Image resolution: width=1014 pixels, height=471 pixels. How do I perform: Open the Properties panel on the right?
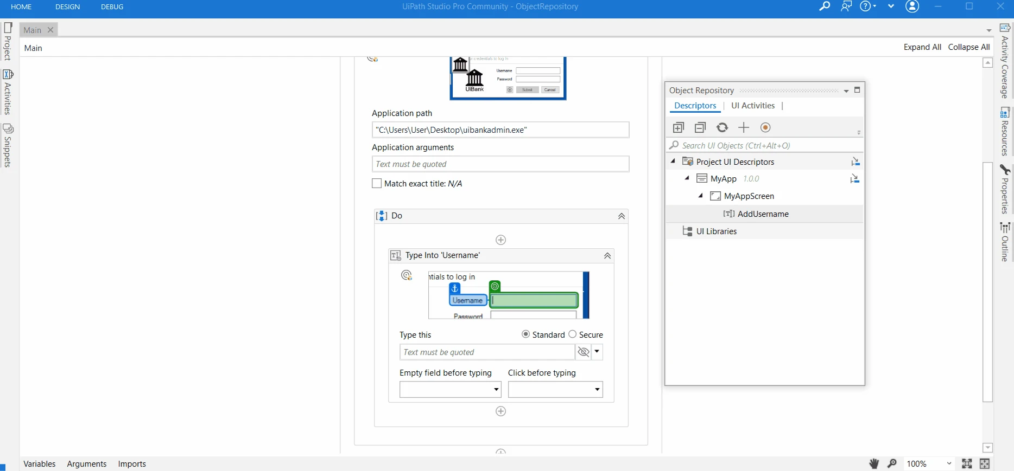[1005, 189]
